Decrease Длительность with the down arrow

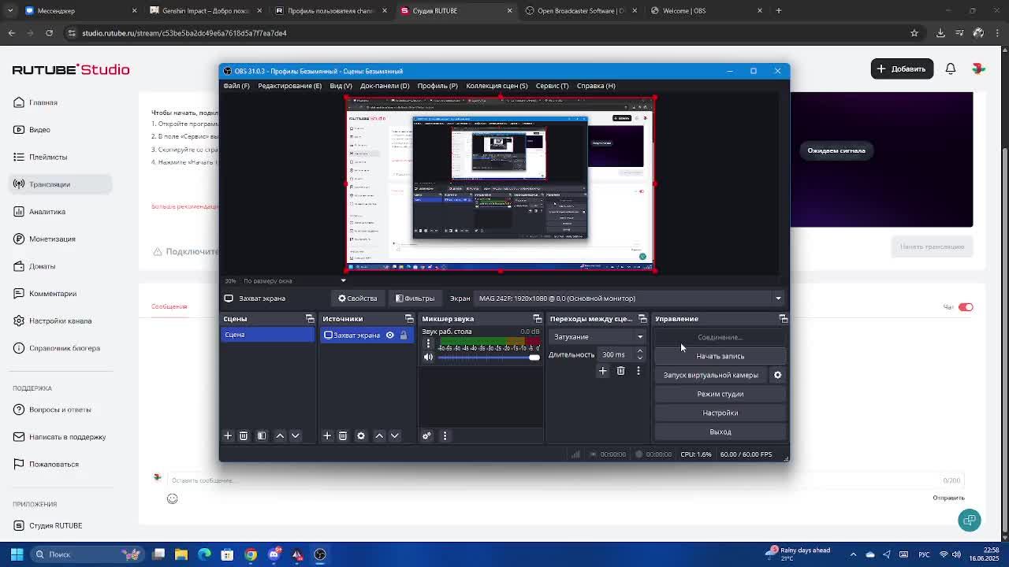(639, 358)
